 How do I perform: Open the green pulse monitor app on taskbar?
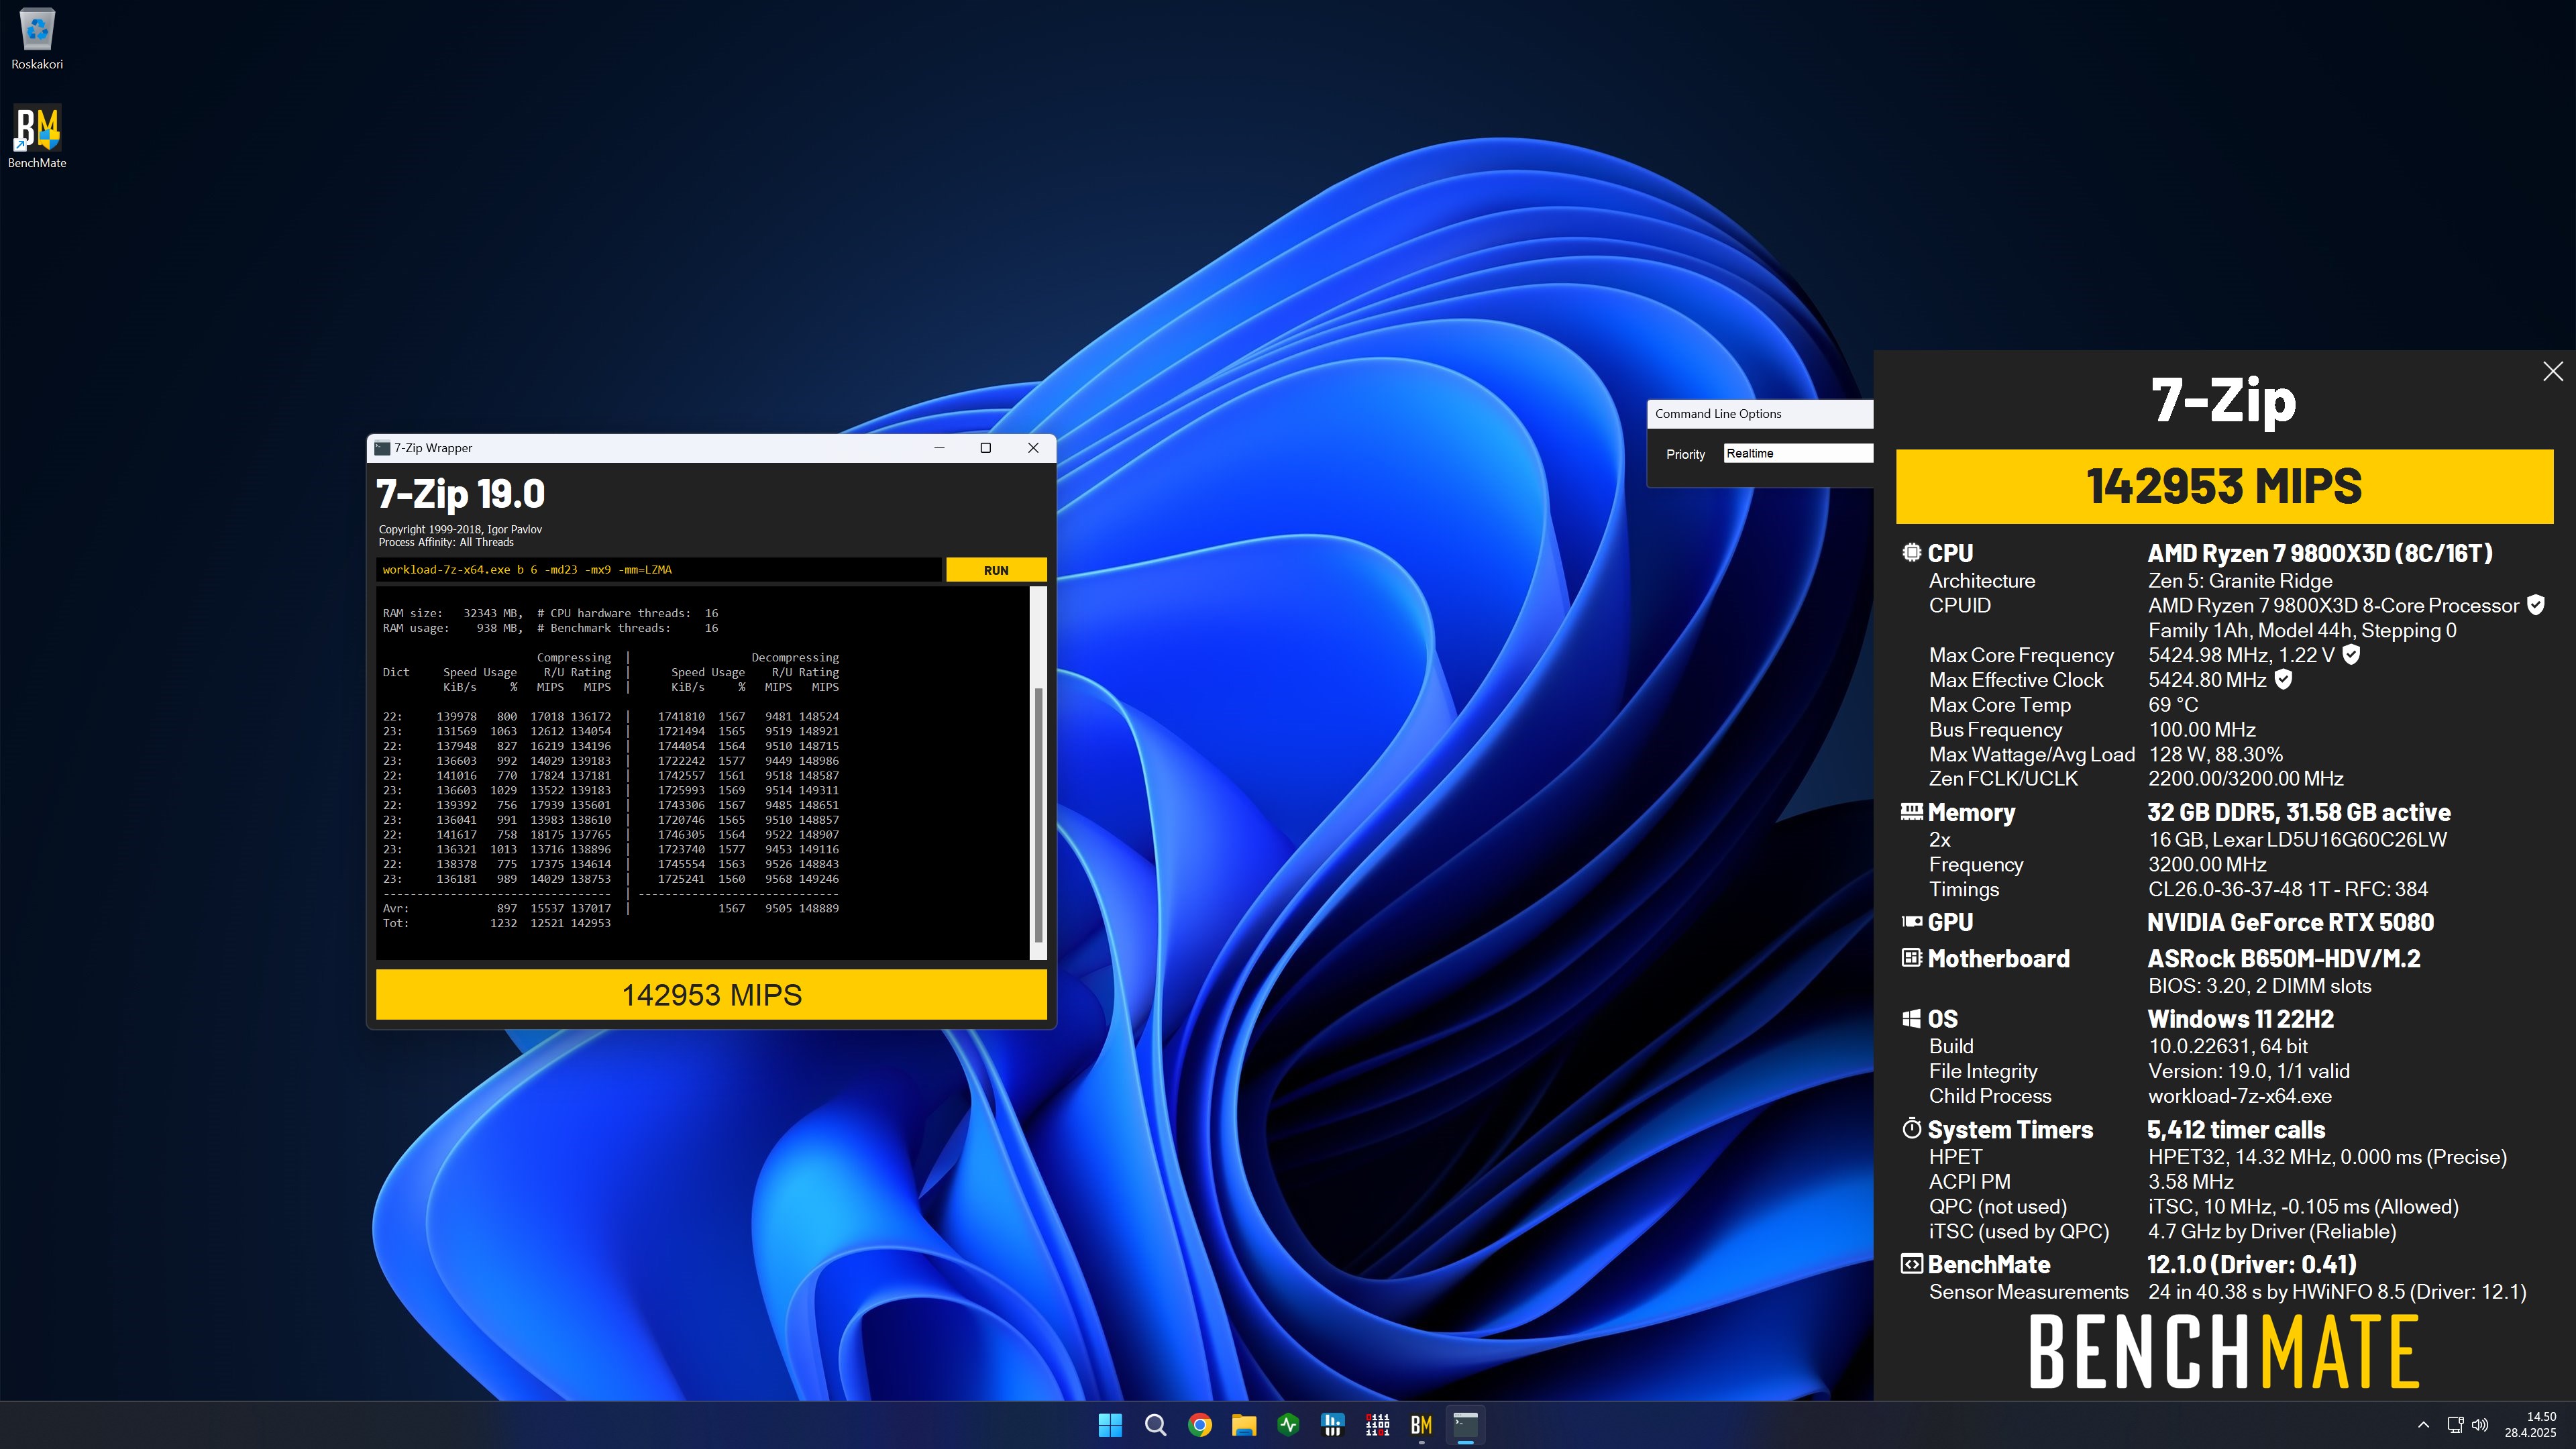(1288, 1425)
